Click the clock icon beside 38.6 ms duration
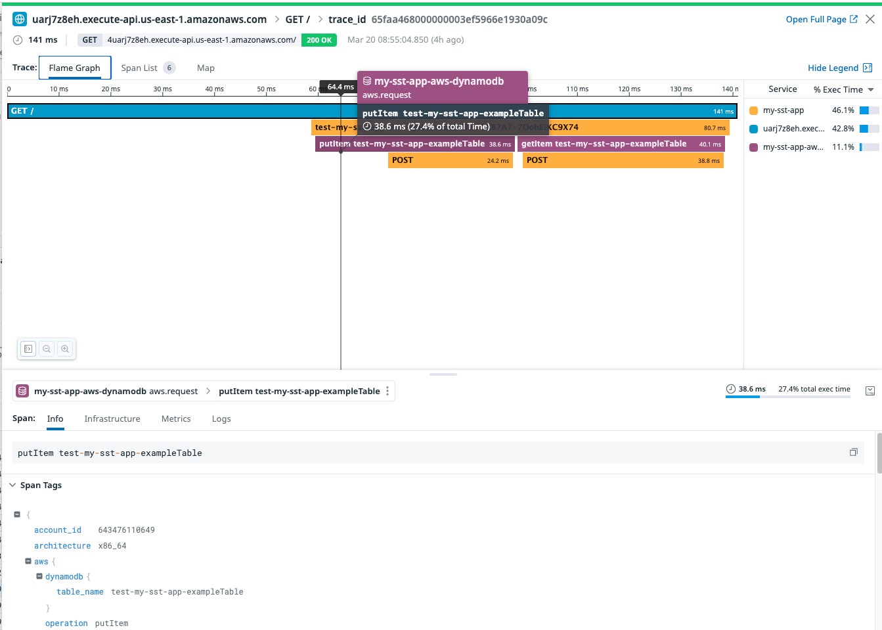Image resolution: width=882 pixels, height=630 pixels. coord(730,389)
